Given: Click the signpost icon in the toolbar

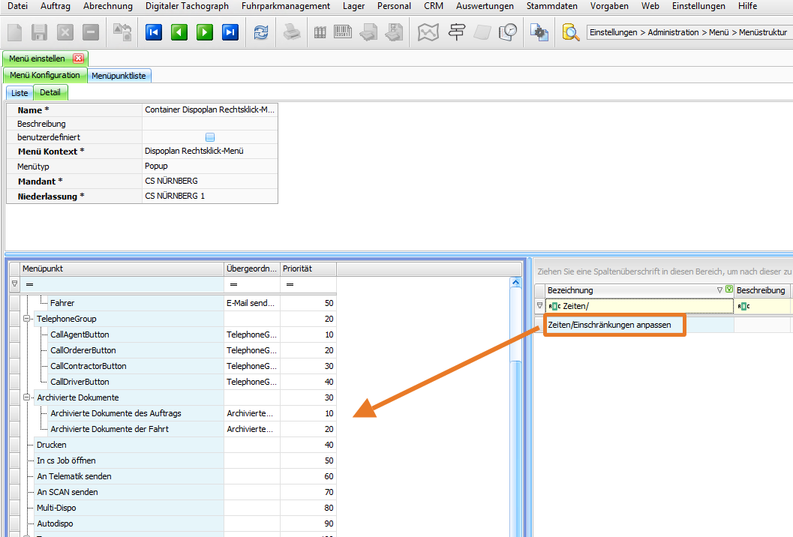Looking at the screenshot, I should click(x=456, y=32).
